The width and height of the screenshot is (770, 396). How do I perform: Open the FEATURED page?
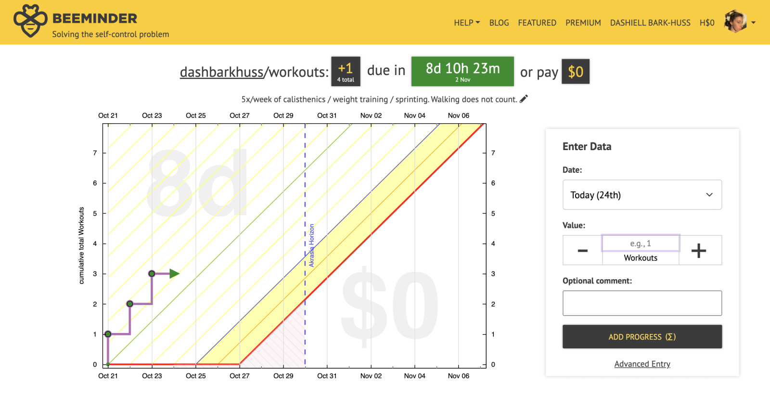(537, 23)
